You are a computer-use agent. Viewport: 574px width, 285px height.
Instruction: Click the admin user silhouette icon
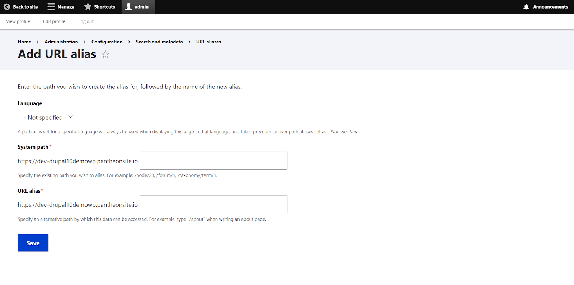pos(129,7)
